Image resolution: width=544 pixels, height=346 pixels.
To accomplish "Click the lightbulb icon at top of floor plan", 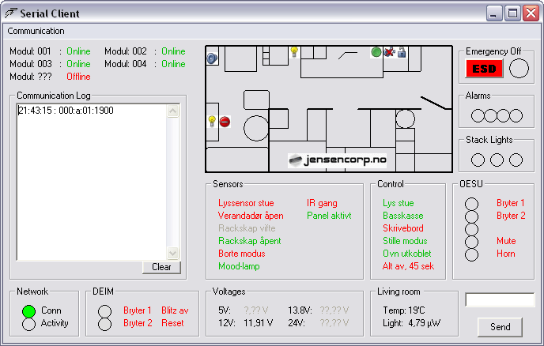I will (294, 51).
